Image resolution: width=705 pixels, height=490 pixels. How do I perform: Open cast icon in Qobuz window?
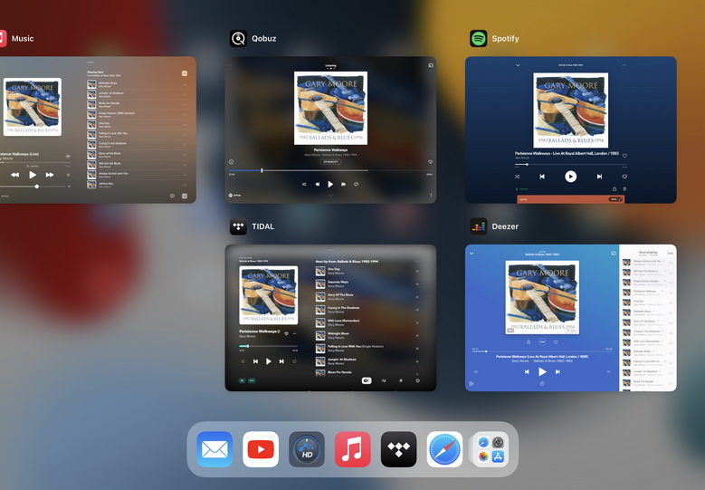[x=431, y=65]
